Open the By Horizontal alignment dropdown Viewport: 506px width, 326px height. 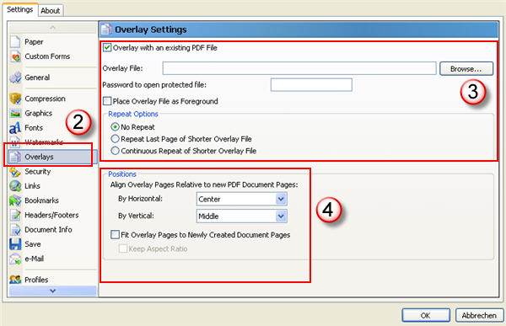coord(241,199)
